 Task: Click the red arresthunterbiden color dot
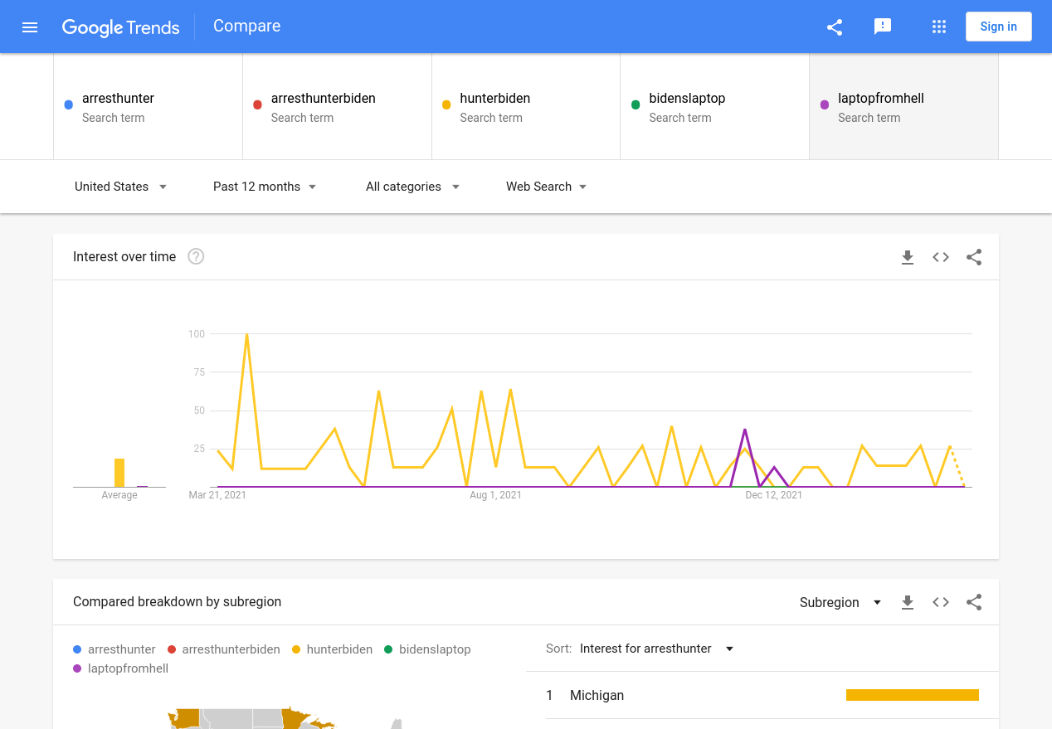pyautogui.click(x=257, y=104)
